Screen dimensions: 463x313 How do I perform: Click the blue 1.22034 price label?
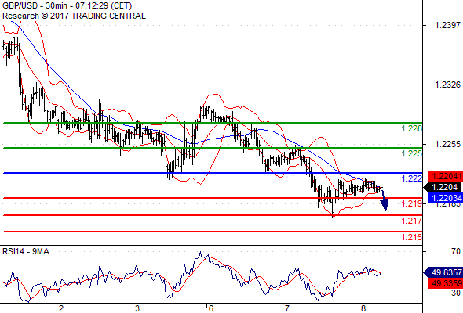pyautogui.click(x=445, y=198)
